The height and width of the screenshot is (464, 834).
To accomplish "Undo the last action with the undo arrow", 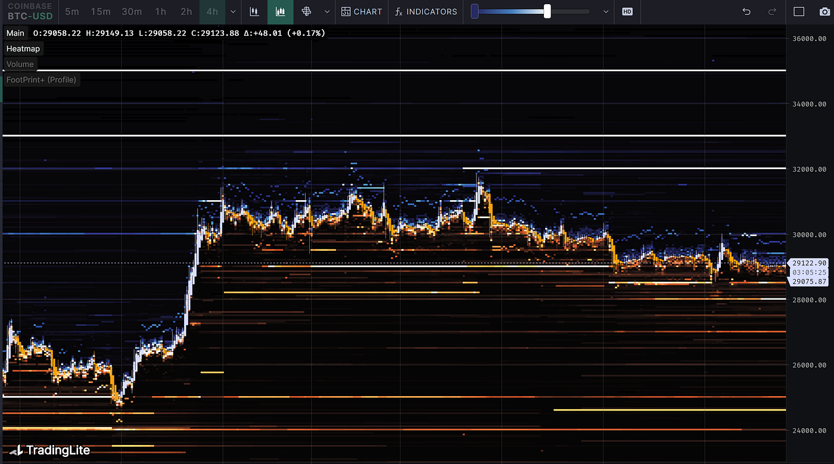I will point(746,11).
